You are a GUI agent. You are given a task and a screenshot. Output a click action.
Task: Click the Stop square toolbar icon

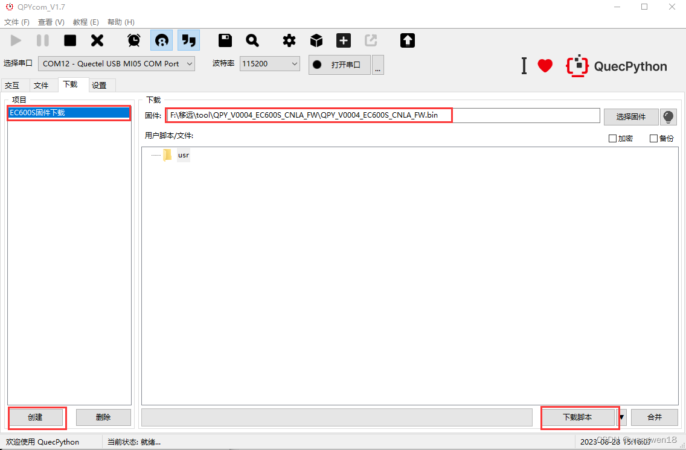[x=70, y=40]
